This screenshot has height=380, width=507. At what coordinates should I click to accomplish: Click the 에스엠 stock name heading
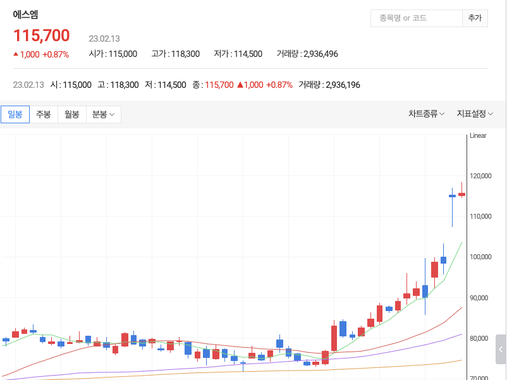pyautogui.click(x=25, y=15)
